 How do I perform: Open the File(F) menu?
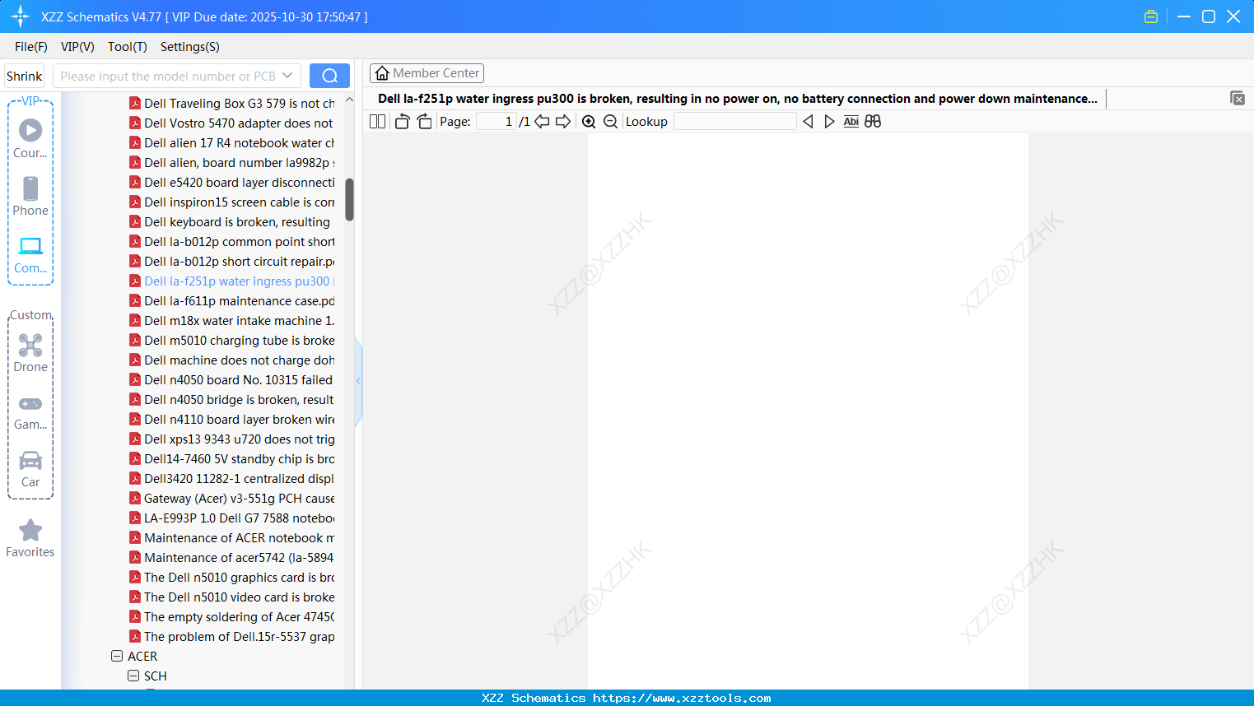(x=31, y=47)
